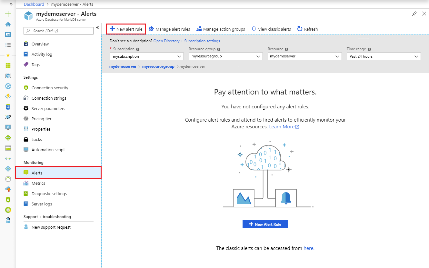Screen dimensions: 429x268
Task: Collapse the resource menu with double chevron
Action: [97, 27]
